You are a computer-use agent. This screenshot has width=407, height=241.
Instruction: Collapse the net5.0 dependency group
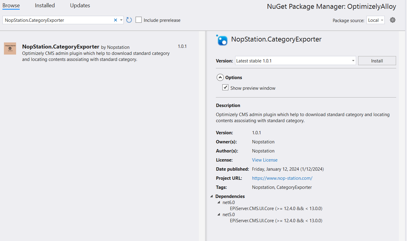tap(219, 214)
